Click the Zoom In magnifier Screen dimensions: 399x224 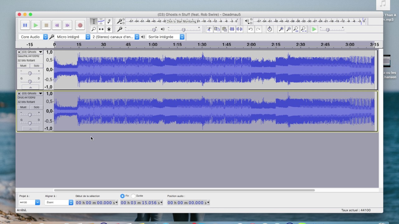281,29
